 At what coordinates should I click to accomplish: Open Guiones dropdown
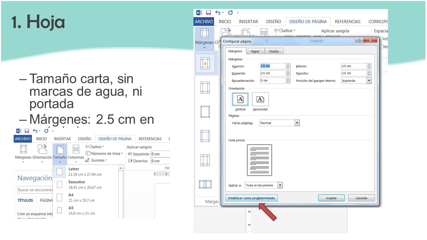(x=96, y=160)
